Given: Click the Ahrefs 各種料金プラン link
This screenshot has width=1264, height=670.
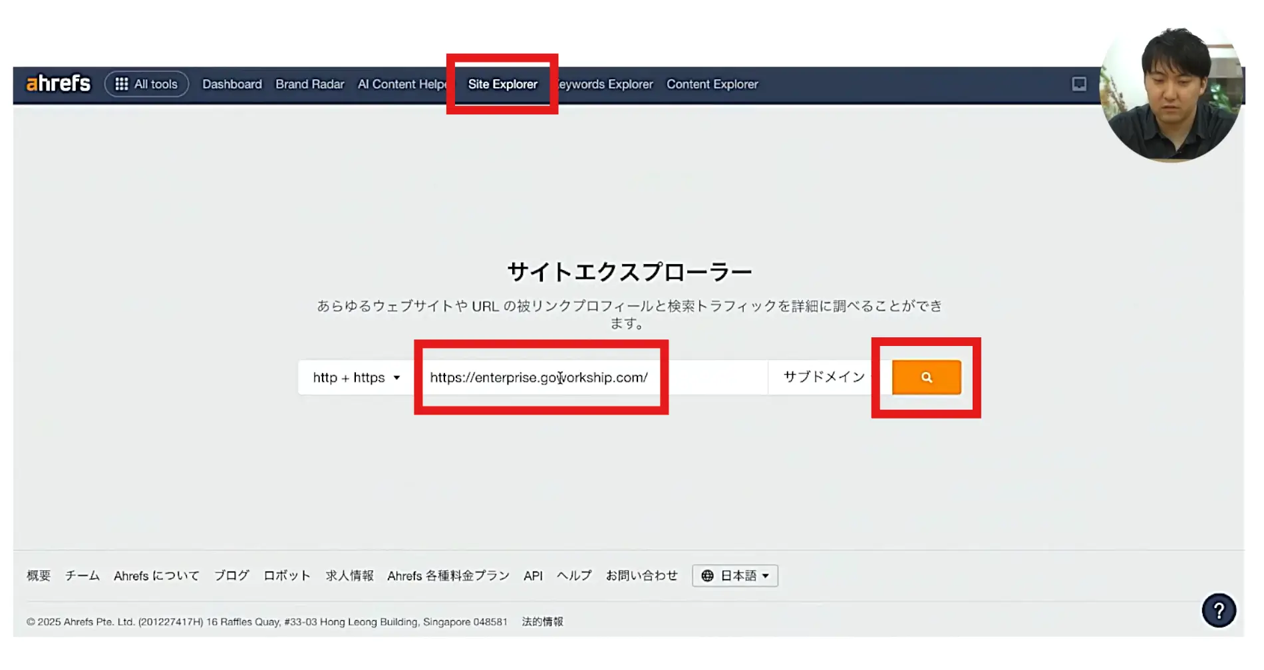Looking at the screenshot, I should (x=448, y=576).
